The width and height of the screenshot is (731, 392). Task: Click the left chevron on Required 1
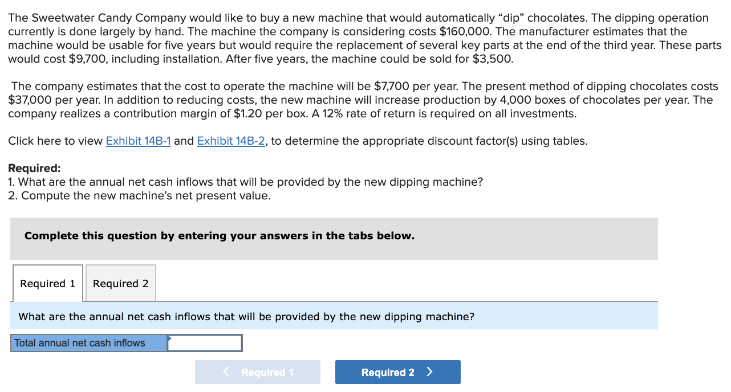point(225,371)
